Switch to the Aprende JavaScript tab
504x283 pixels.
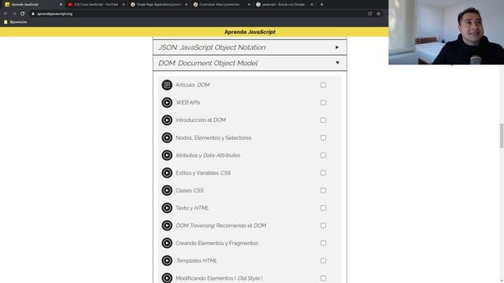click(32, 5)
